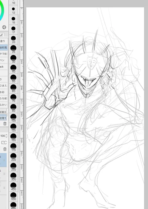Select brush size 20 preset
The height and width of the screenshot is (209, 148).
13,40
